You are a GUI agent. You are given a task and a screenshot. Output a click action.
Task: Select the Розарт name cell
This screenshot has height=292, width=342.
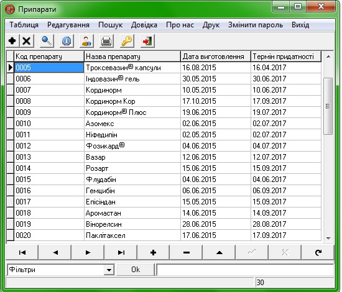tap(132, 168)
